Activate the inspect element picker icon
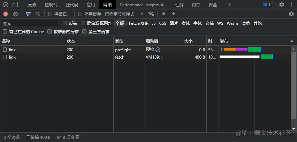Viewport: 297px width, 142px height. point(6,5)
